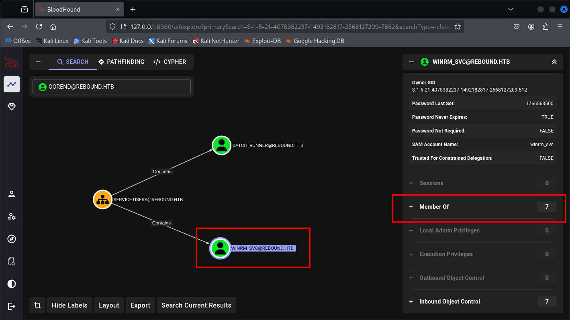
Task: Expand the Member Of section
Action: pos(434,207)
